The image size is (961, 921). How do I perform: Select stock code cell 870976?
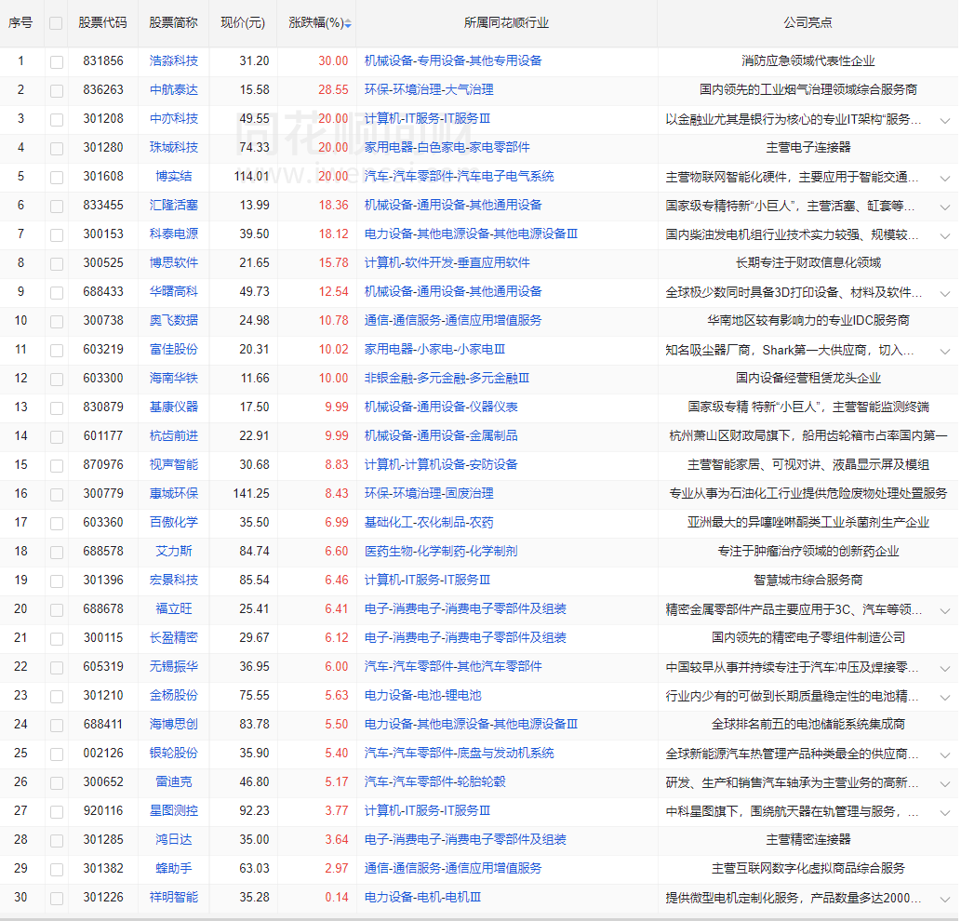(x=103, y=464)
